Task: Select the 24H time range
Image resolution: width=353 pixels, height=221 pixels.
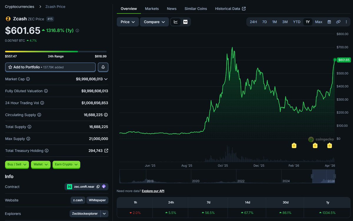Action: (x=253, y=22)
